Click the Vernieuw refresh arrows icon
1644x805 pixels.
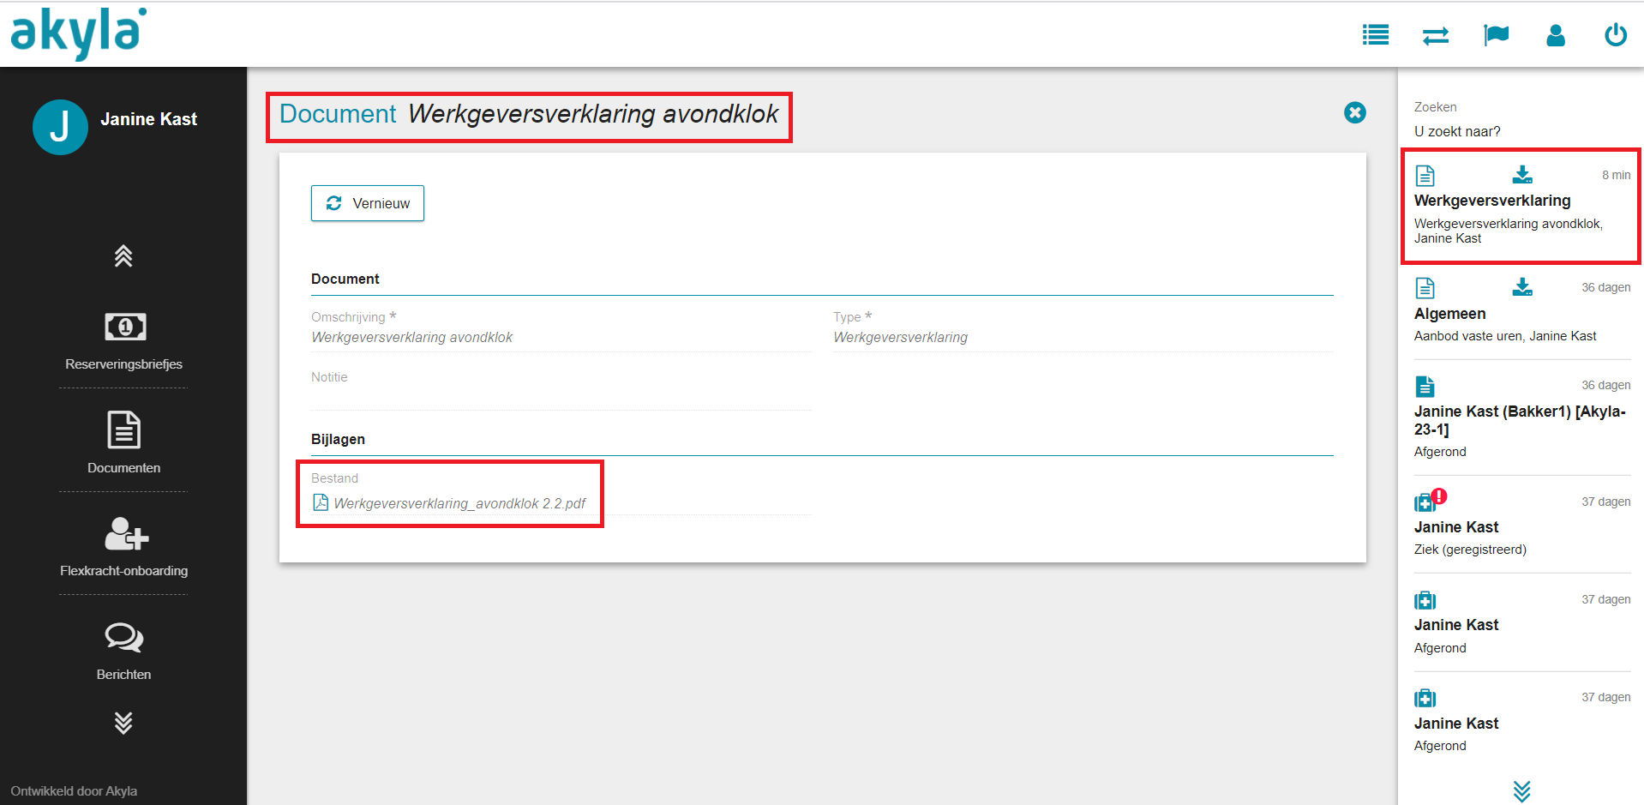click(x=333, y=203)
